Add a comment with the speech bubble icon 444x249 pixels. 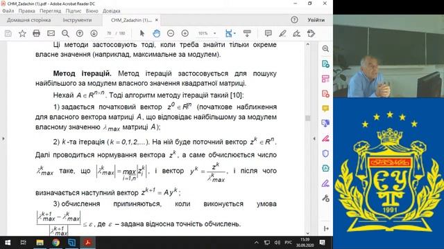(268, 33)
